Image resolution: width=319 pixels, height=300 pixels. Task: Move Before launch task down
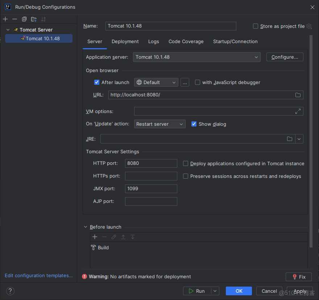tap(133, 237)
